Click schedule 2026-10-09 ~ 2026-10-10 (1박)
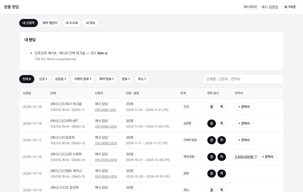This screenshot has width=303, height=192. click(x=148, y=177)
